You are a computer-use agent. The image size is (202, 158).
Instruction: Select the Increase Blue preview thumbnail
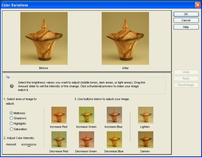pos(114,115)
